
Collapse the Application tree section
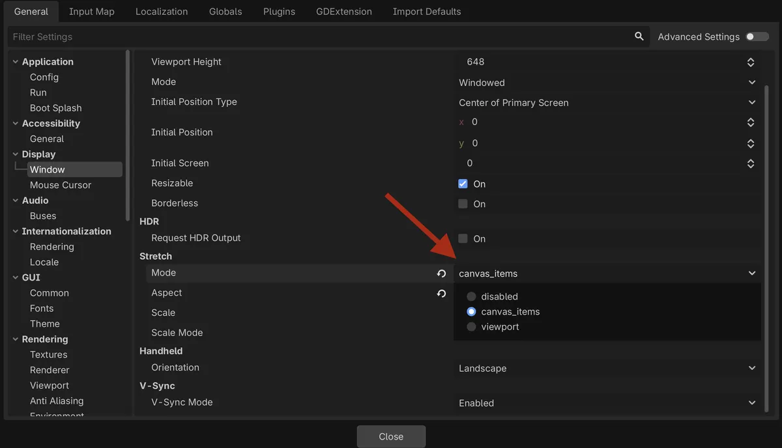coord(16,62)
